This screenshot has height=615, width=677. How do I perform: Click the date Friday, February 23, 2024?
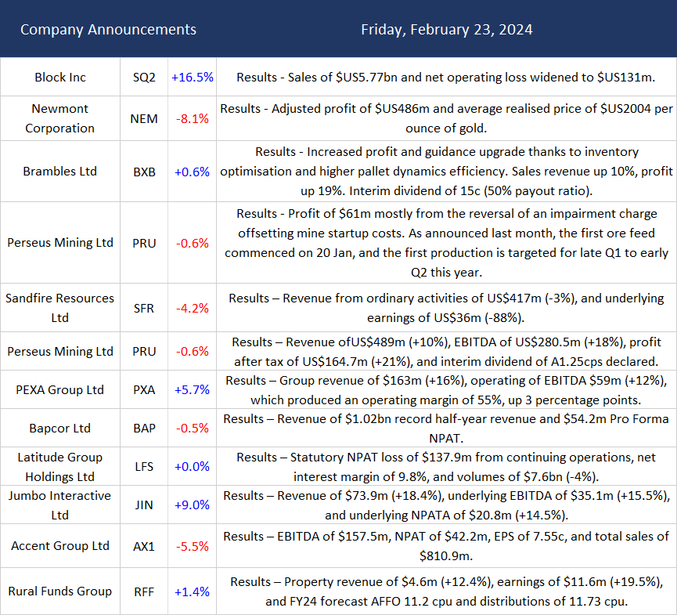click(x=446, y=30)
